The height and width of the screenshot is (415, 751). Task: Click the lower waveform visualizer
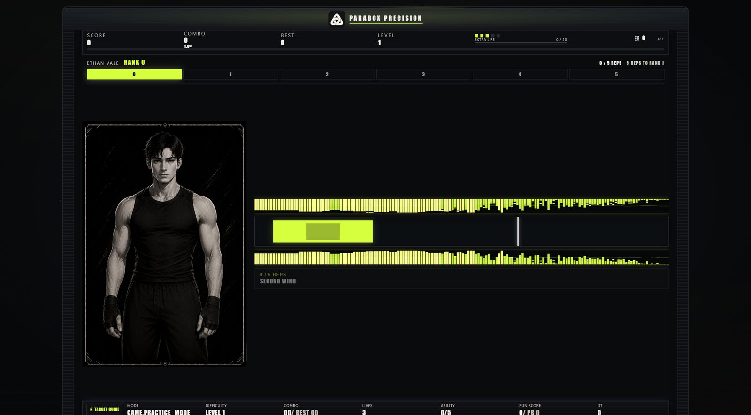(x=461, y=258)
